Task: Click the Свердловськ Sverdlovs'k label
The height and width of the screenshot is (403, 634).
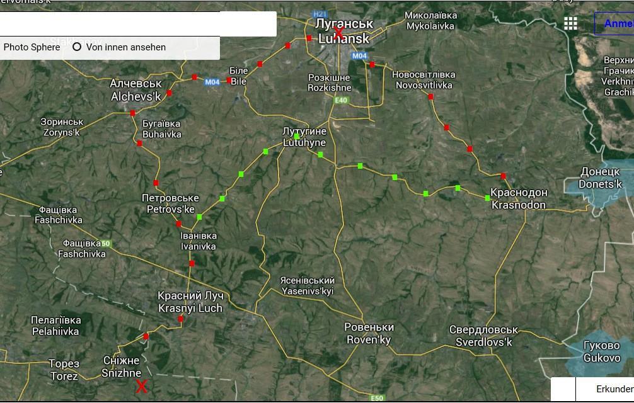Action: point(483,336)
